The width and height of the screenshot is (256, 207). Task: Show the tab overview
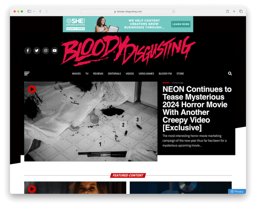point(241,11)
